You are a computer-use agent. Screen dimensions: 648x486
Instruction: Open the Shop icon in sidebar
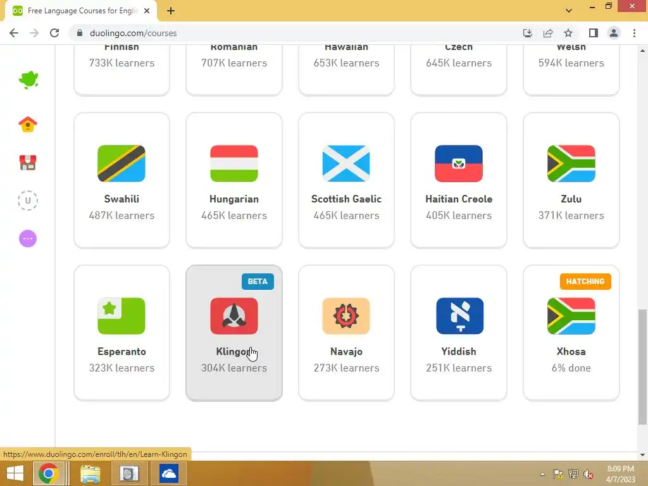point(28,163)
